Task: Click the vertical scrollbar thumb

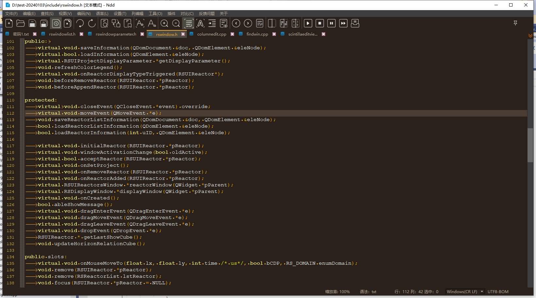Action: coord(530,145)
